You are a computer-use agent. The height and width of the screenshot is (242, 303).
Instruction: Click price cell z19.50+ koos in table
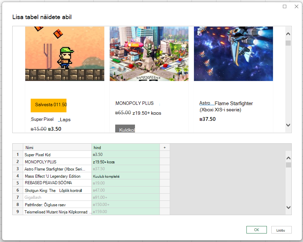(126, 162)
